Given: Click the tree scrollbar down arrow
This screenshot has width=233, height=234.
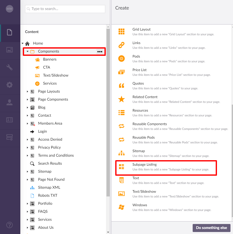Looking at the screenshot, I should click(108, 232).
